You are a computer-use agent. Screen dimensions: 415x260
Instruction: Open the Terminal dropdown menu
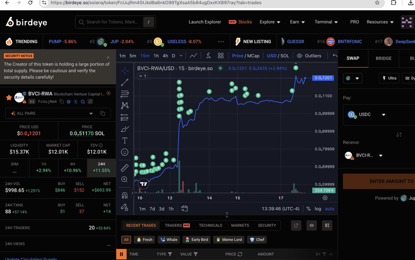coord(326,22)
